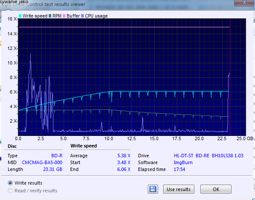The height and width of the screenshot is (200, 255).
Task: Click the green RPM legend swatch
Action: pyautogui.click(x=50, y=16)
